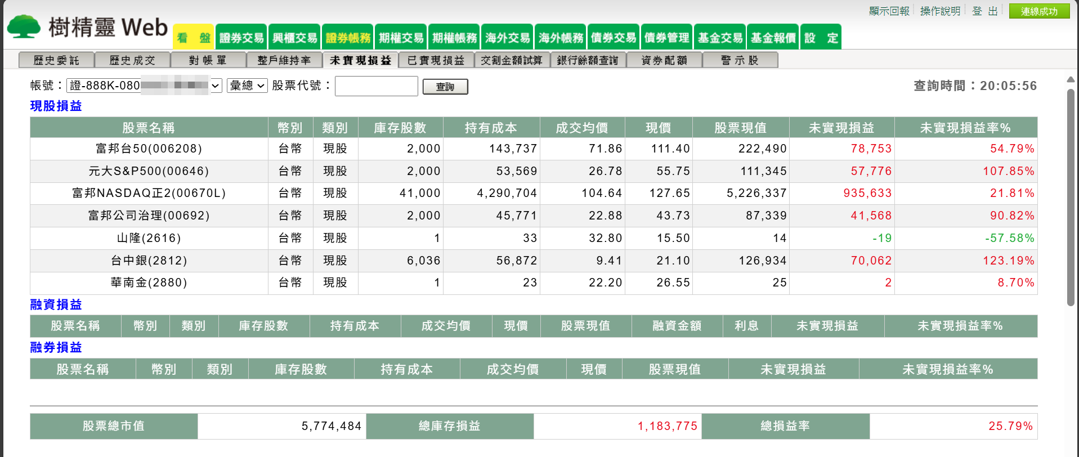Screen dimensions: 1079x457
Task: Click 未實現損益率% header in 現股損益 table
Action: tap(965, 128)
